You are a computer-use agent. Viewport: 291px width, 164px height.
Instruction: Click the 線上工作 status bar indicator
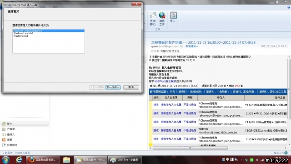coord(281,153)
